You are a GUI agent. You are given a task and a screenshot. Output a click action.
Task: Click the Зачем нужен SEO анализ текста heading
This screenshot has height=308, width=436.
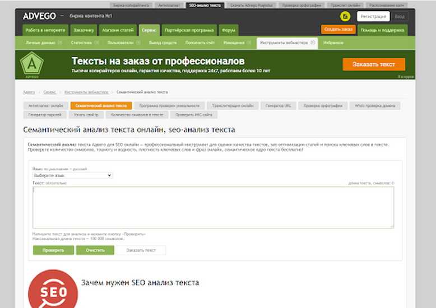pos(140,283)
